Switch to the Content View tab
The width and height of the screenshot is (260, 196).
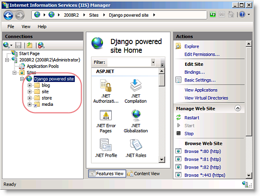click(x=144, y=174)
